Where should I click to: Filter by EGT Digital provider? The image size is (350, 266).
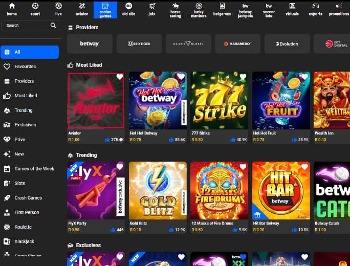[x=332, y=44]
